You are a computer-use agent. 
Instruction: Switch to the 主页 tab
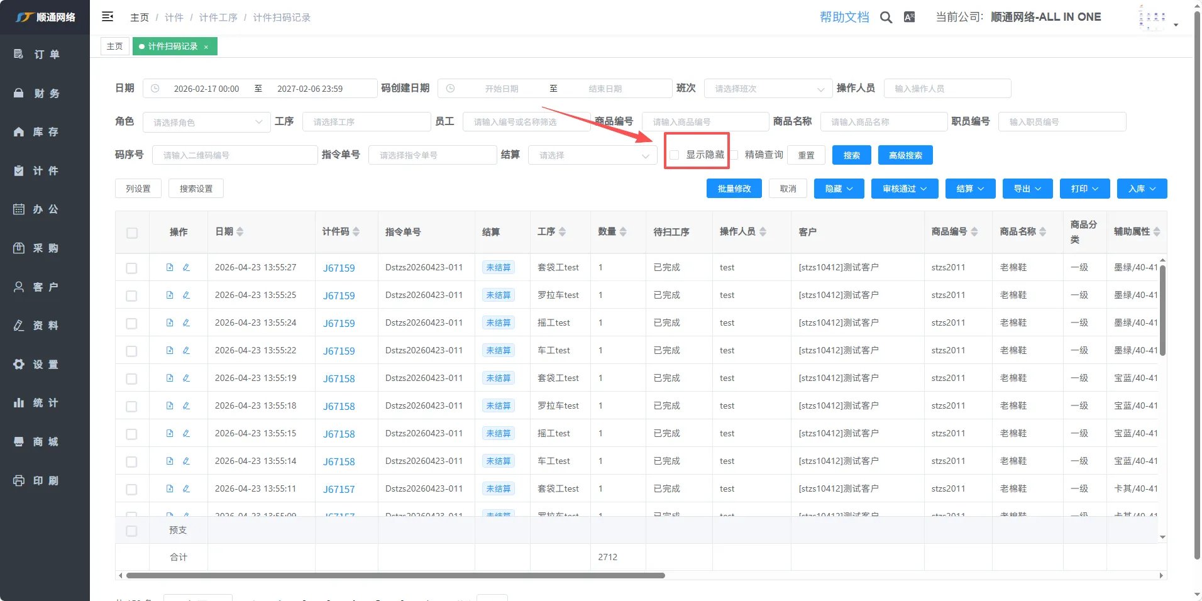click(115, 47)
